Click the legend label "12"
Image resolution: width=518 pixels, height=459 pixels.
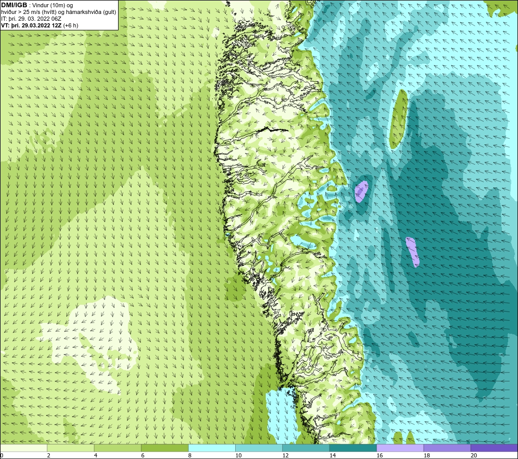(285, 455)
